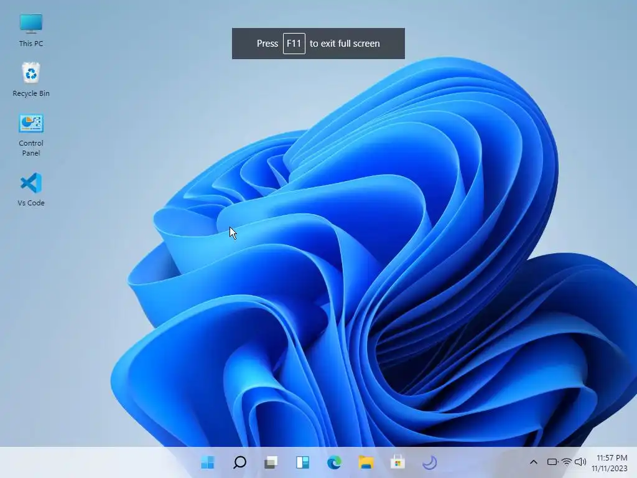Open Task View on the taskbar
Viewport: 637px width, 478px height.
pyautogui.click(x=271, y=462)
